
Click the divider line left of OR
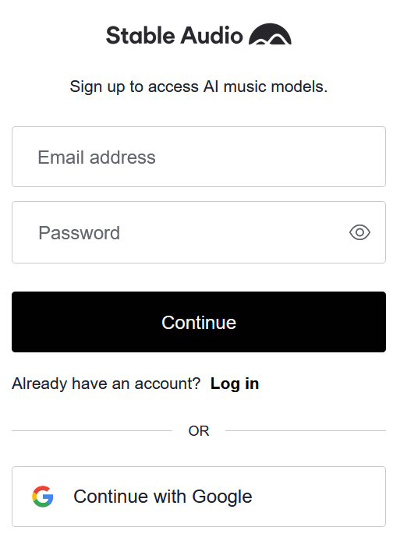[92, 430]
